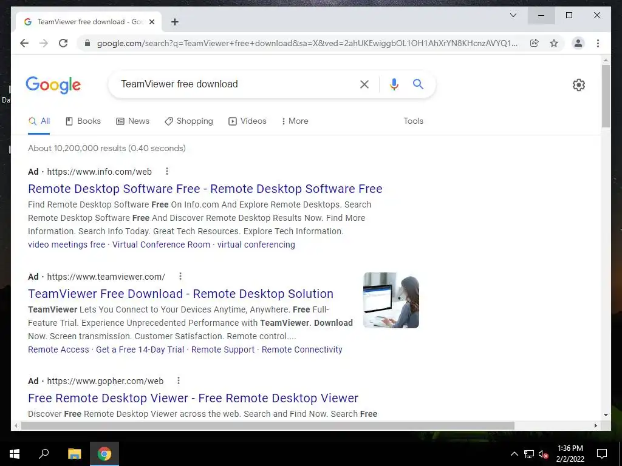The width and height of the screenshot is (622, 466).
Task: Close the TeamViewer free download tab
Action: (151, 22)
